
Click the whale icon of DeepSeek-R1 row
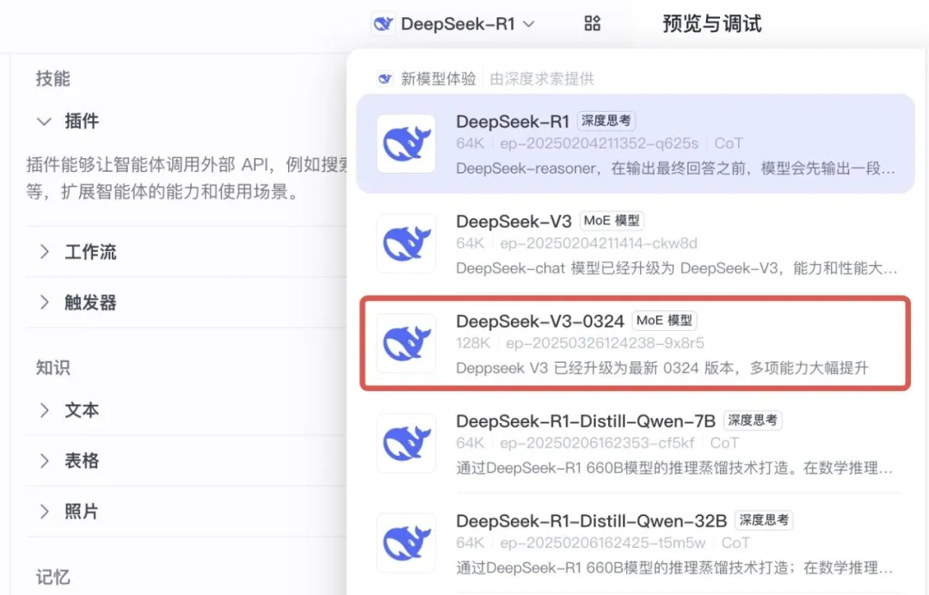[406, 144]
